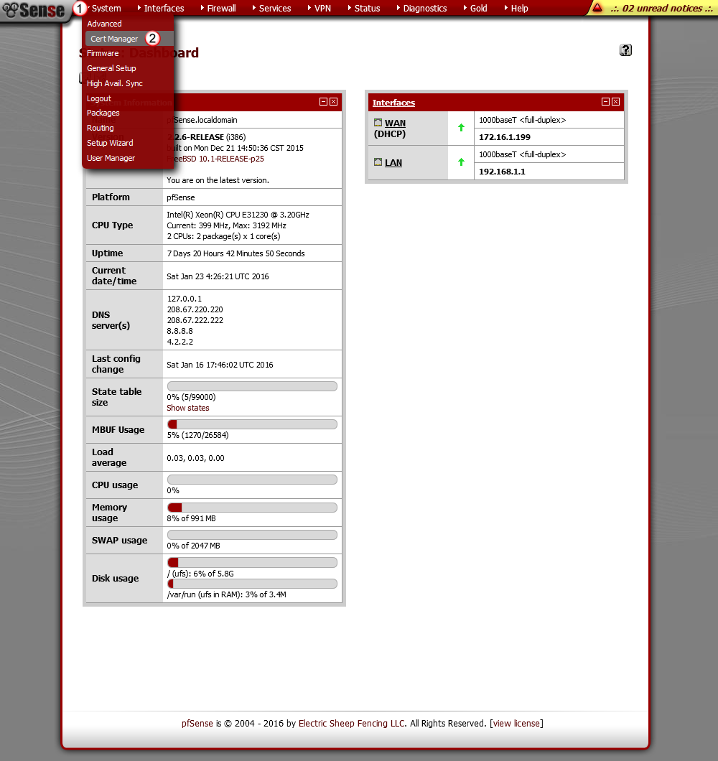
Task: Click the CPU Type Intel Xeon text
Action: pyautogui.click(x=238, y=215)
